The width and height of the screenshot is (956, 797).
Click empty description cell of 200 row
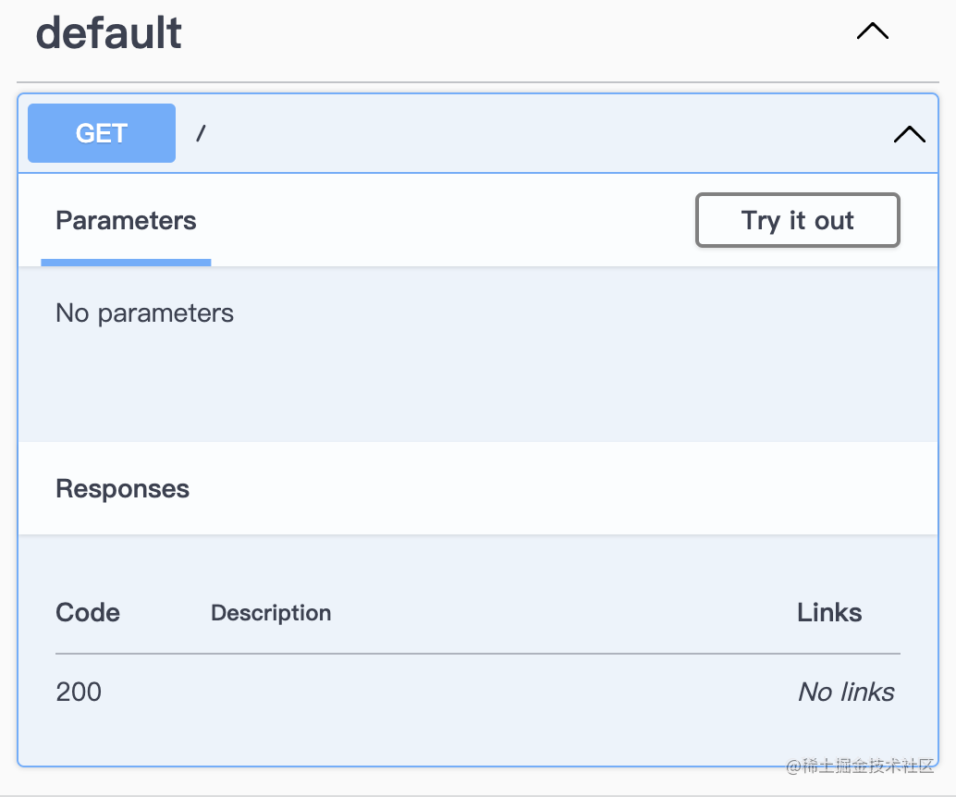[462, 692]
